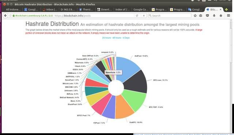Select the active Bitc... tab
Image resolution: width=234 pixels, height=135 pixels.
click(x=214, y=9)
